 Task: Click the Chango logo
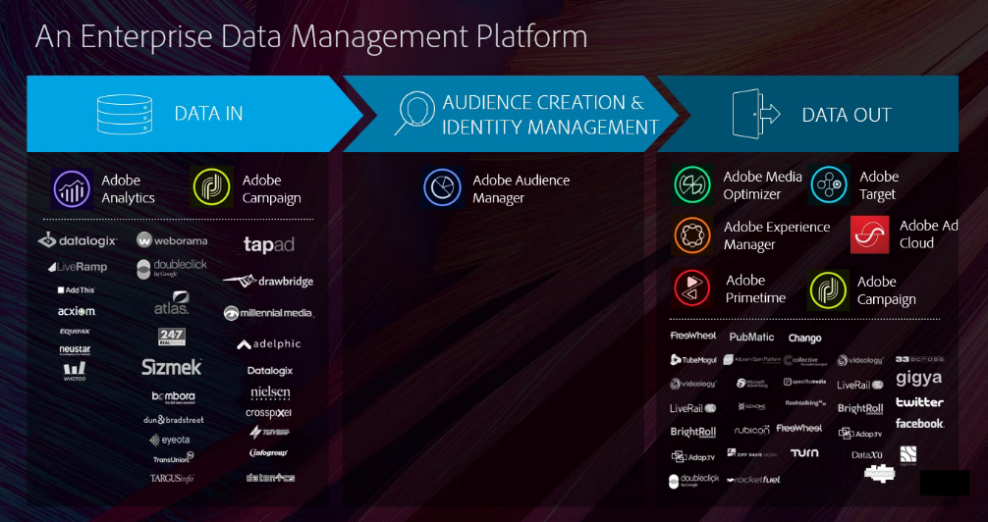[804, 339]
